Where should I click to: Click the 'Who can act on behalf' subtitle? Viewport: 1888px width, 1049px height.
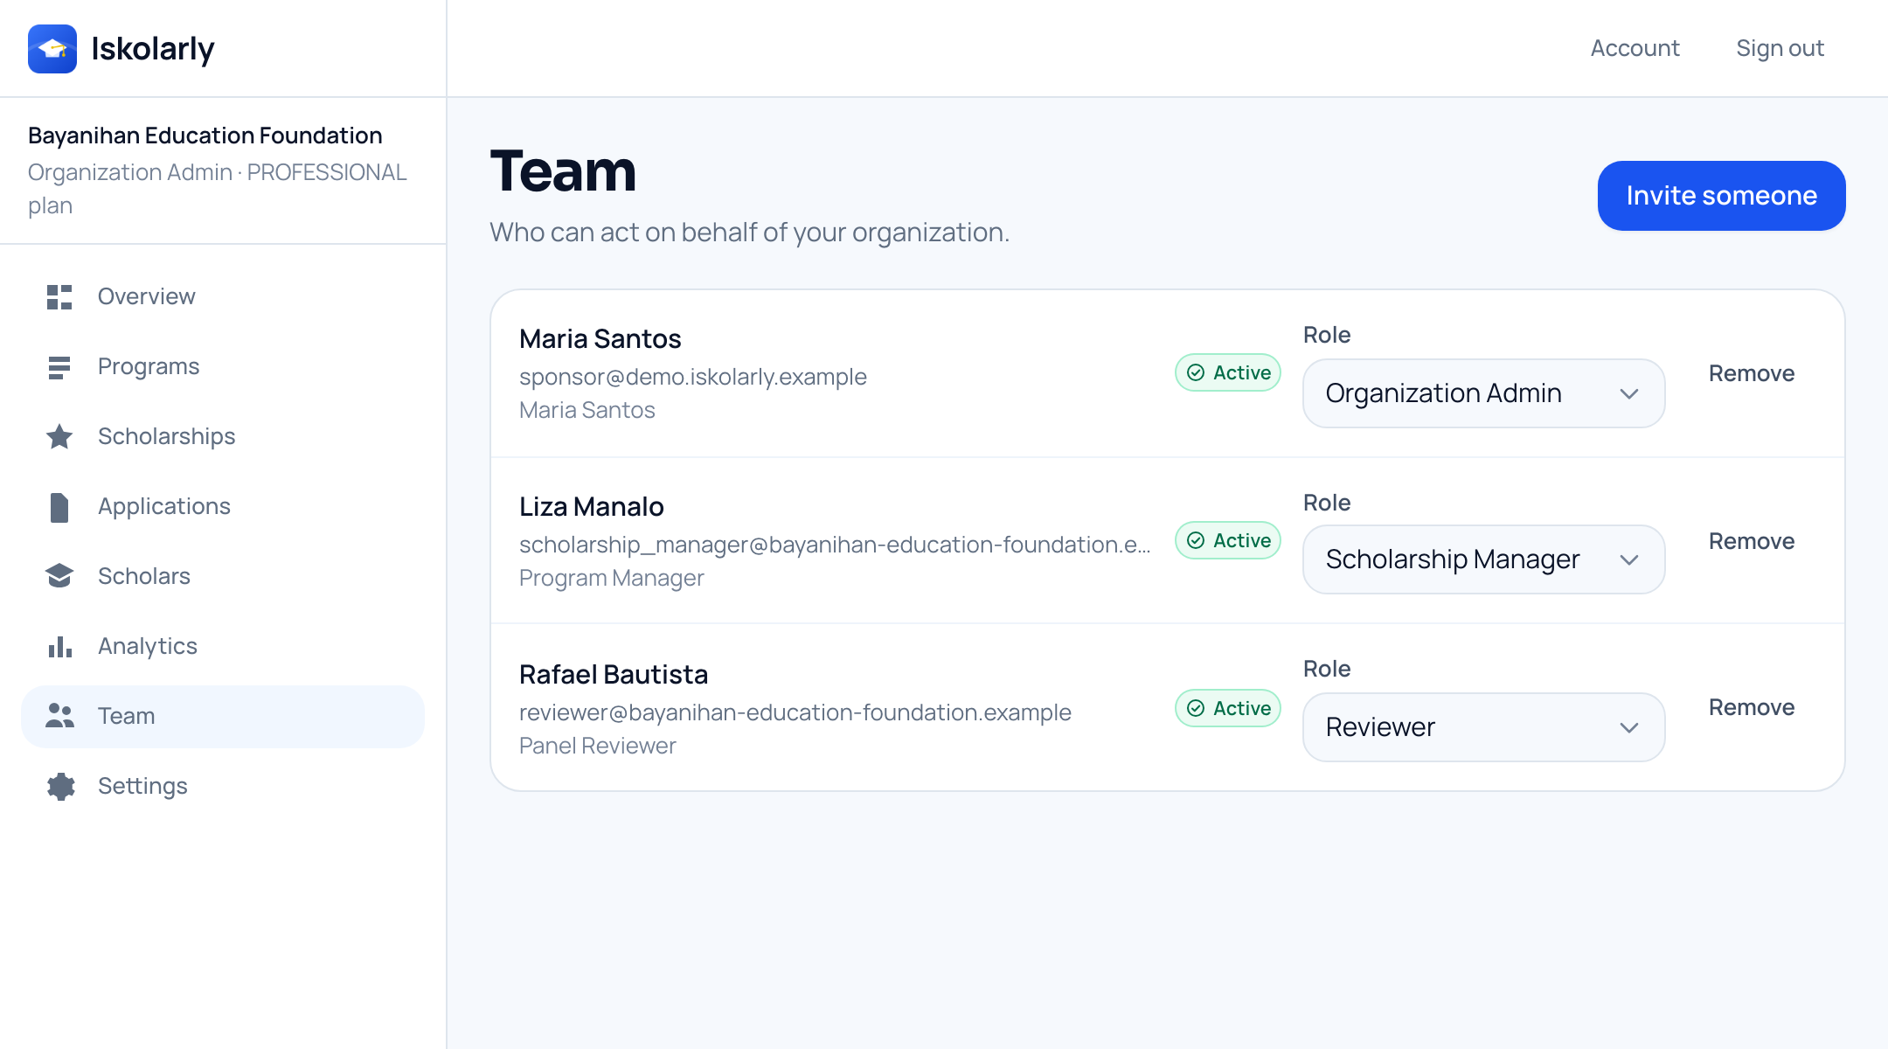pos(750,233)
